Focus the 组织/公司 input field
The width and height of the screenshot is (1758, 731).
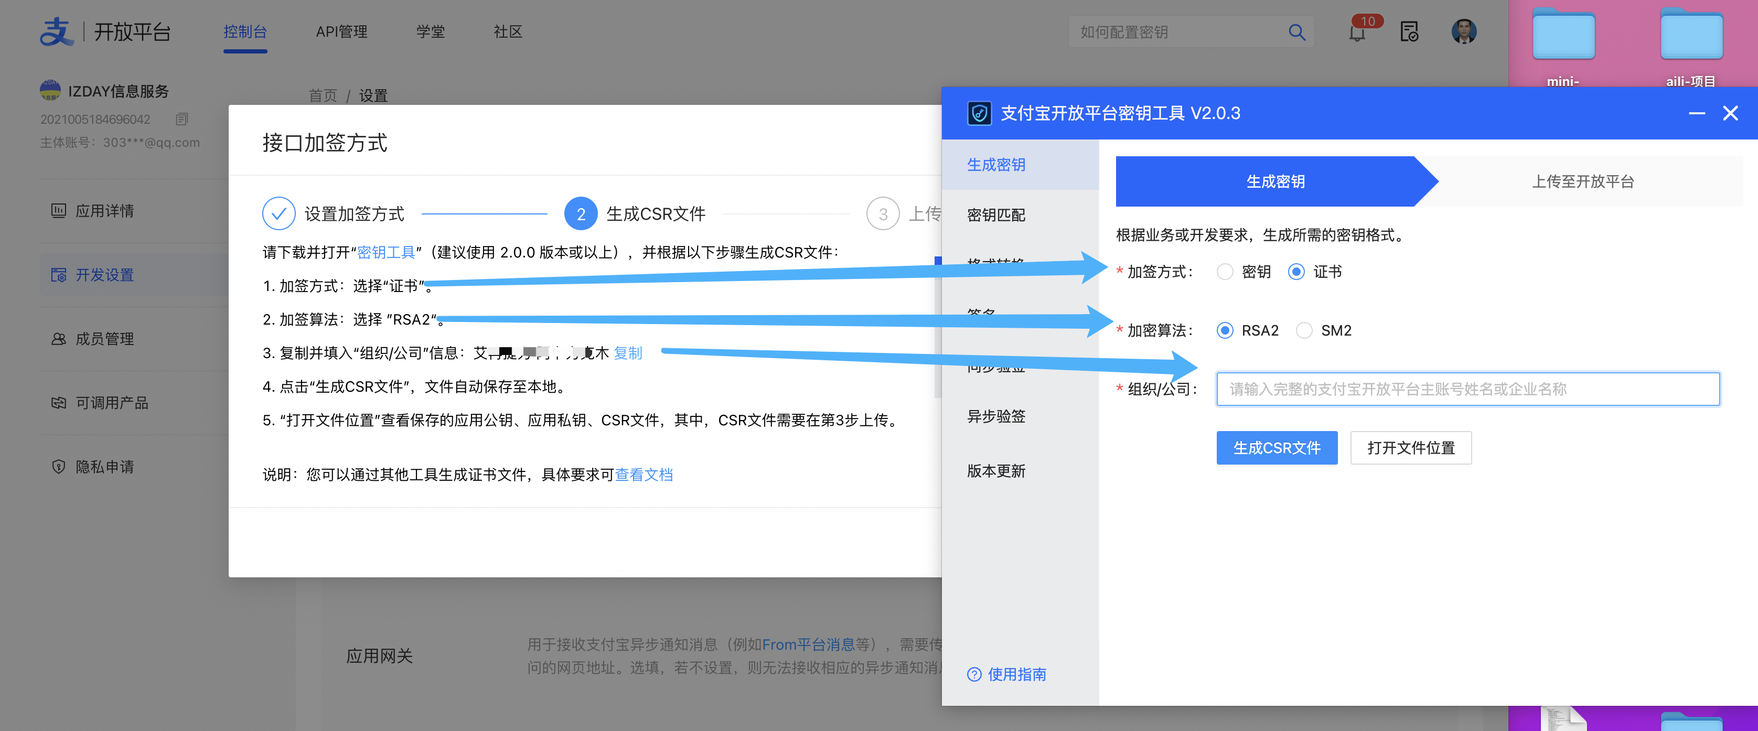click(1467, 389)
